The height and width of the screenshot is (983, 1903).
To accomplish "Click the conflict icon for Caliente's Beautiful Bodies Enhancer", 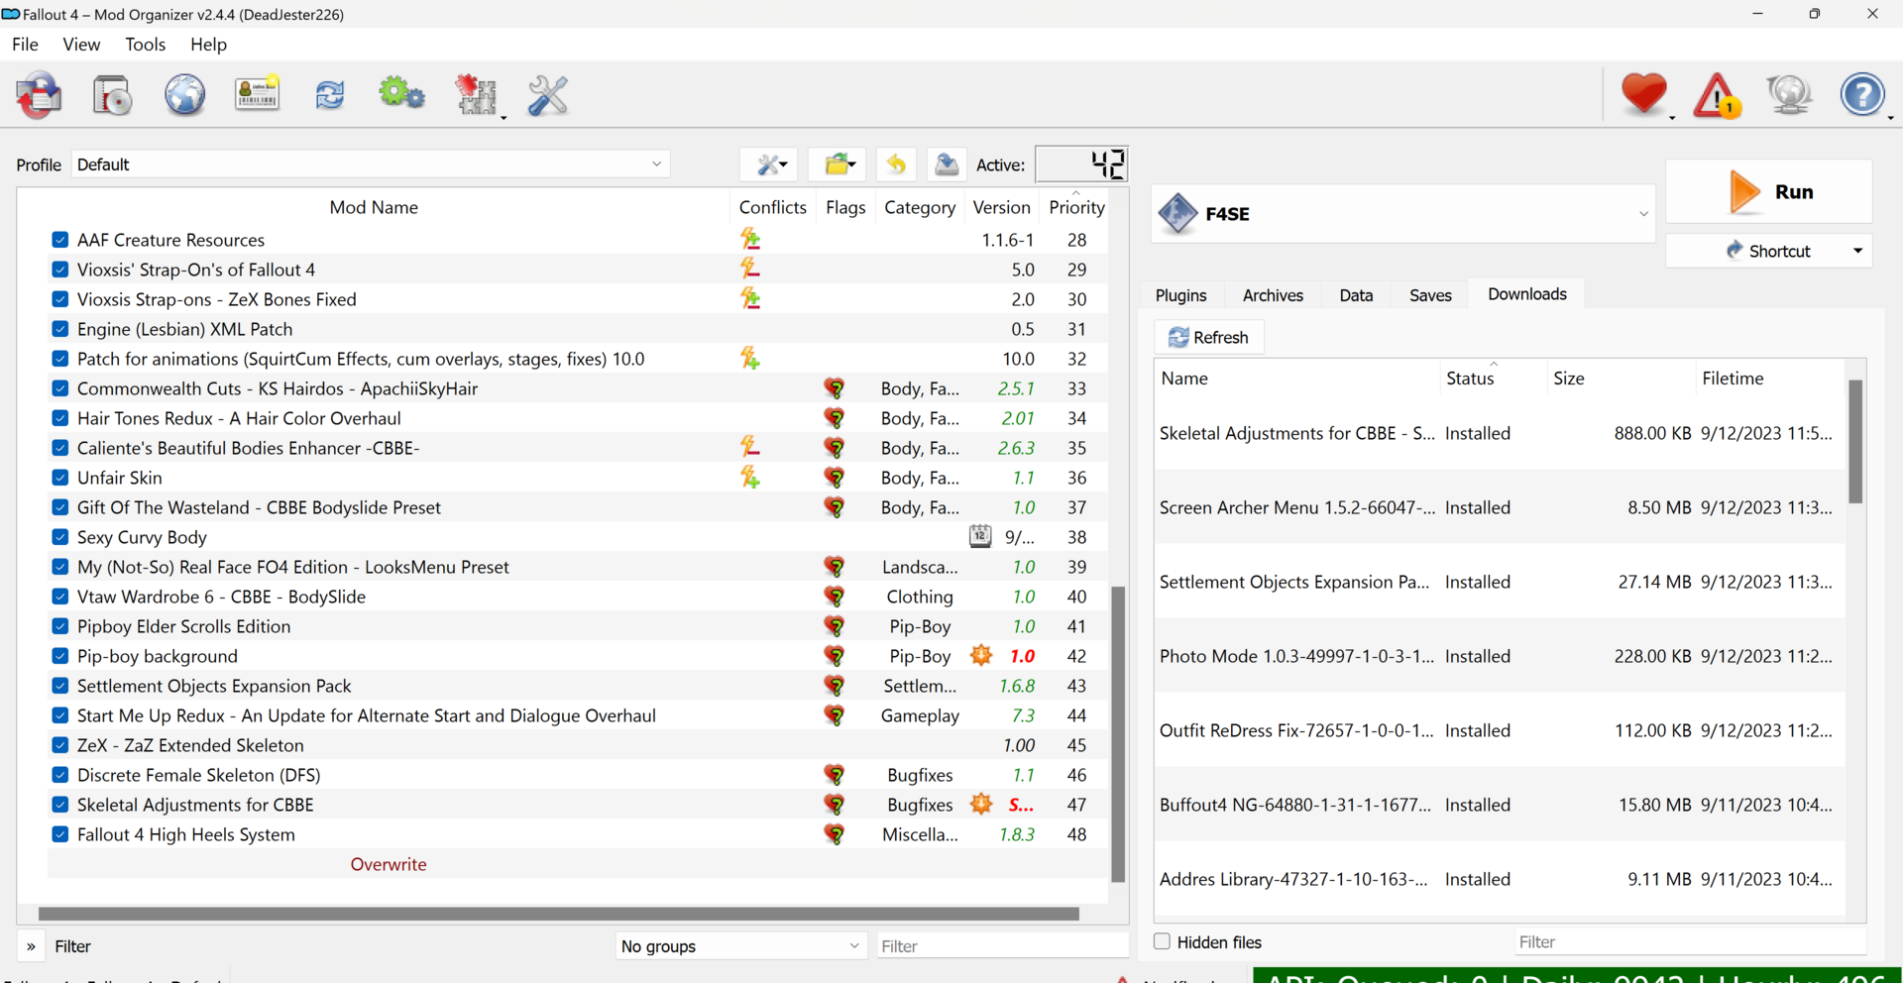I will coord(750,447).
